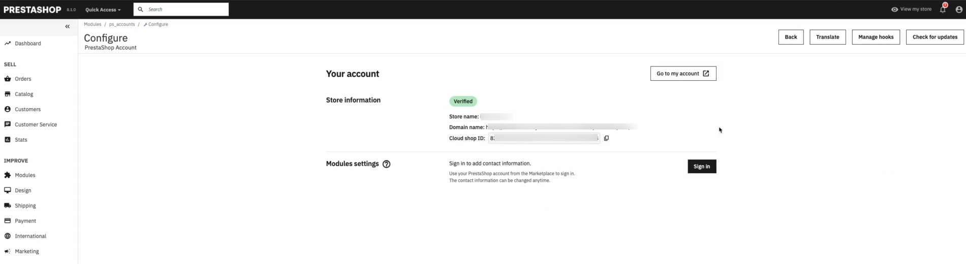Copy the Cloud shop ID
Image resolution: width=966 pixels, height=264 pixels.
tap(606, 138)
